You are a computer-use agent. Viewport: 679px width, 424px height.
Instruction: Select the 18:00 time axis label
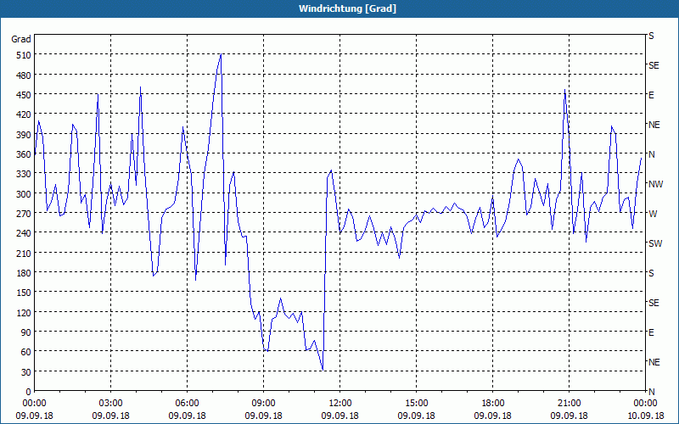(493, 404)
